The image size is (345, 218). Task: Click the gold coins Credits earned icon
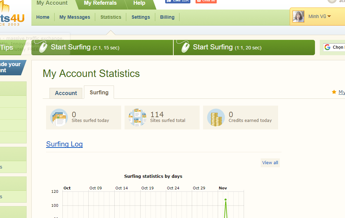pos(216,118)
